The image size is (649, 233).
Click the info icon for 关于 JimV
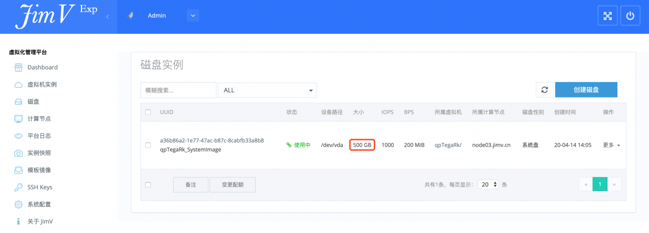[x=18, y=221]
